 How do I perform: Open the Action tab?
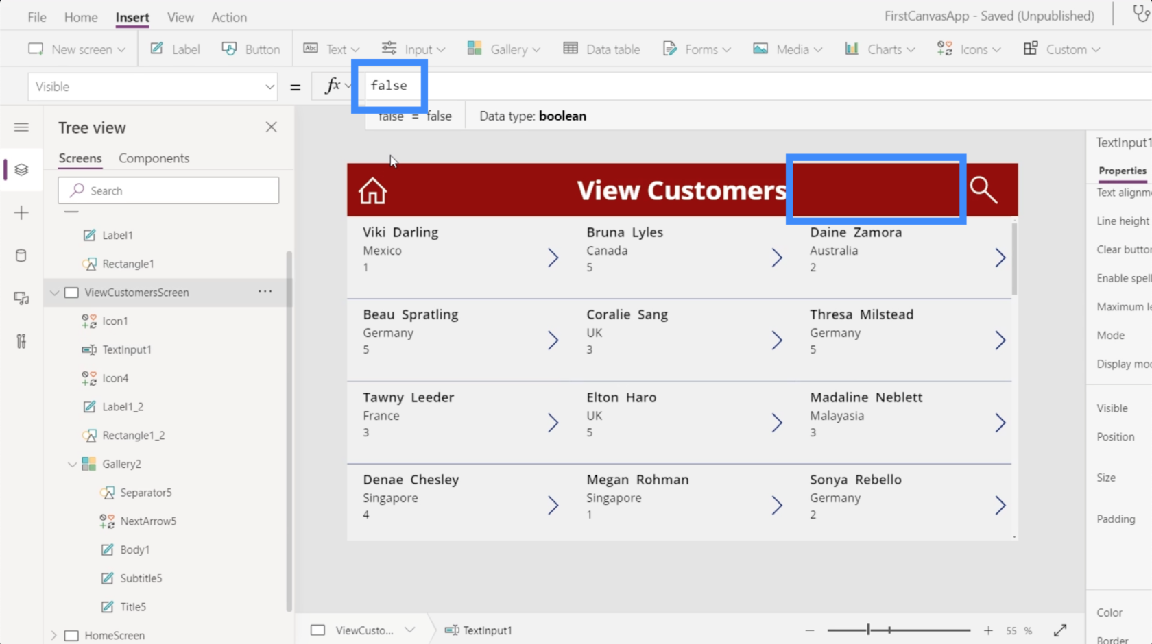tap(229, 17)
